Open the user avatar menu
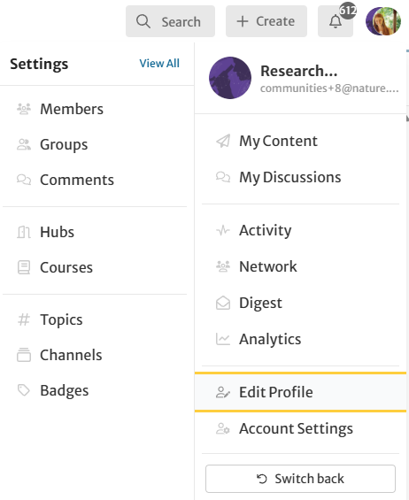 (383, 21)
